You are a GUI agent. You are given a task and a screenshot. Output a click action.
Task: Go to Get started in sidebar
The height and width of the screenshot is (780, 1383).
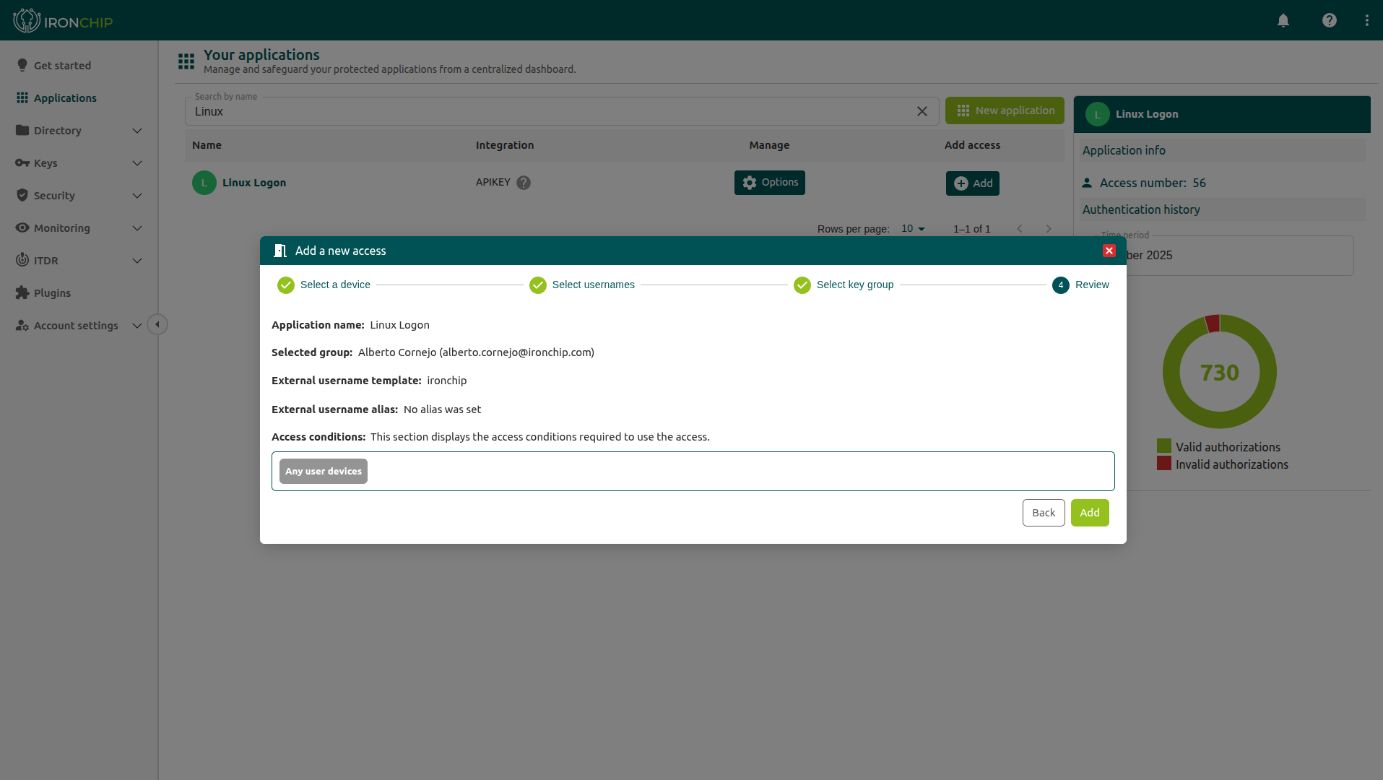click(62, 66)
